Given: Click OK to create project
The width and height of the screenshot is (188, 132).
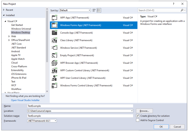Looking at the screenshot, I should tap(161, 127).
